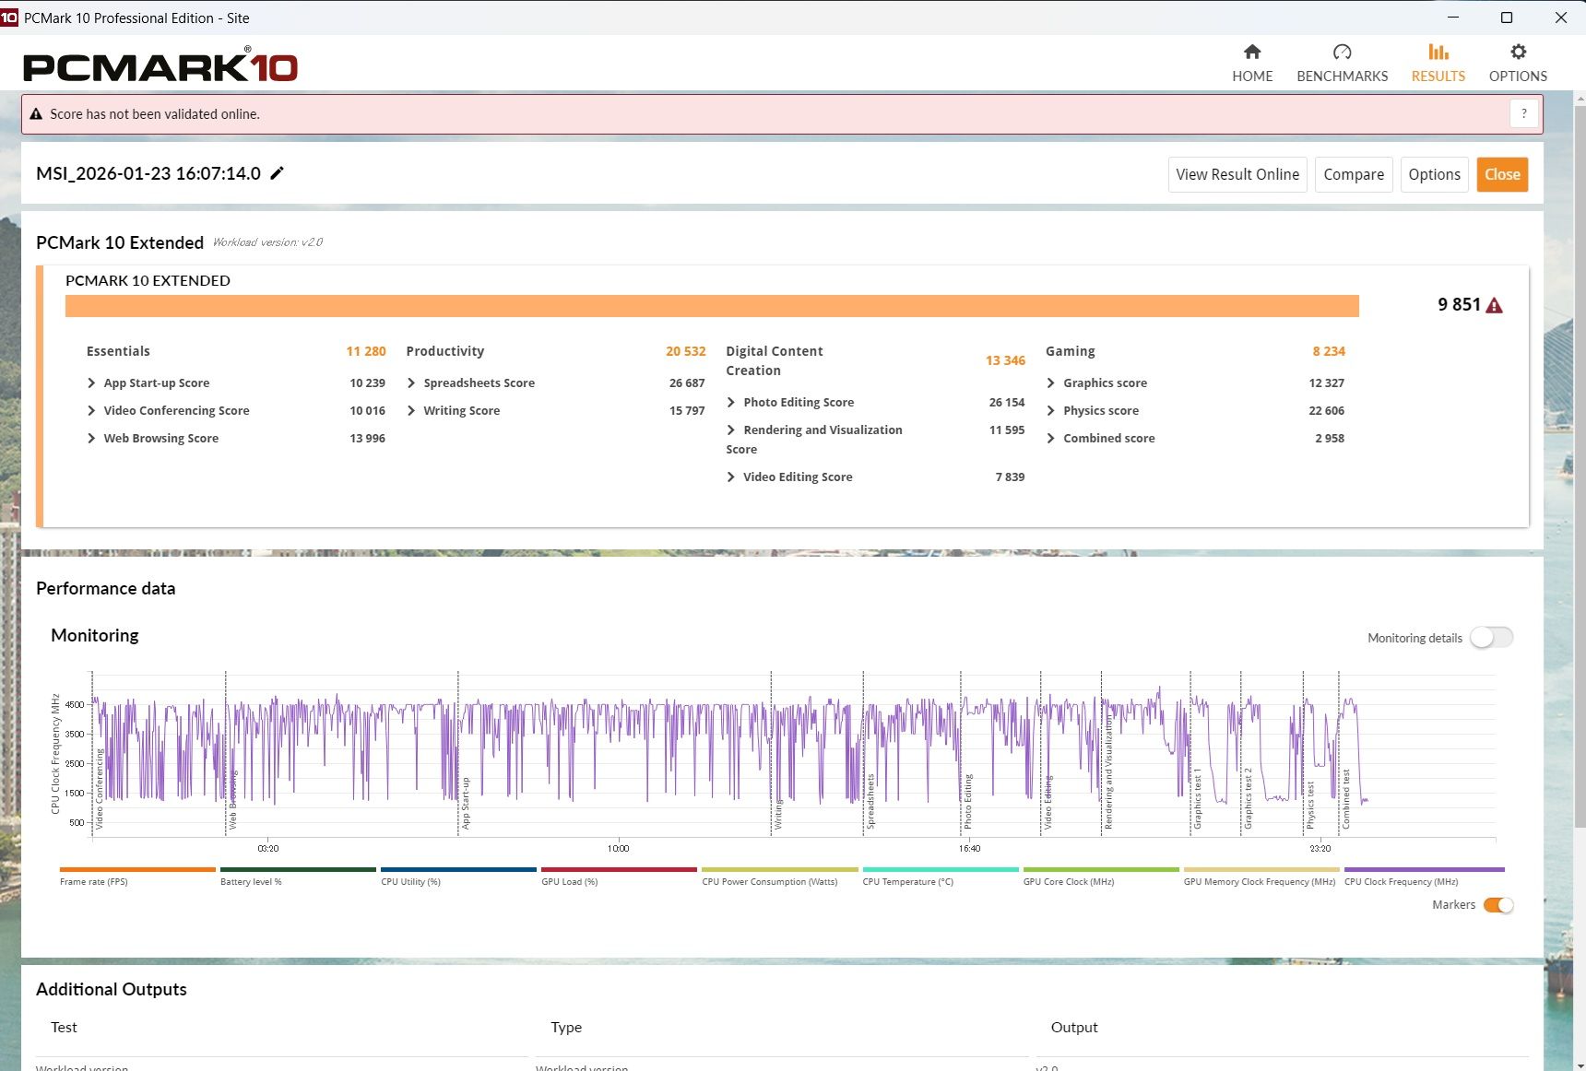Image resolution: width=1586 pixels, height=1071 pixels.
Task: Click the pencil icon to rename result
Action: click(277, 173)
